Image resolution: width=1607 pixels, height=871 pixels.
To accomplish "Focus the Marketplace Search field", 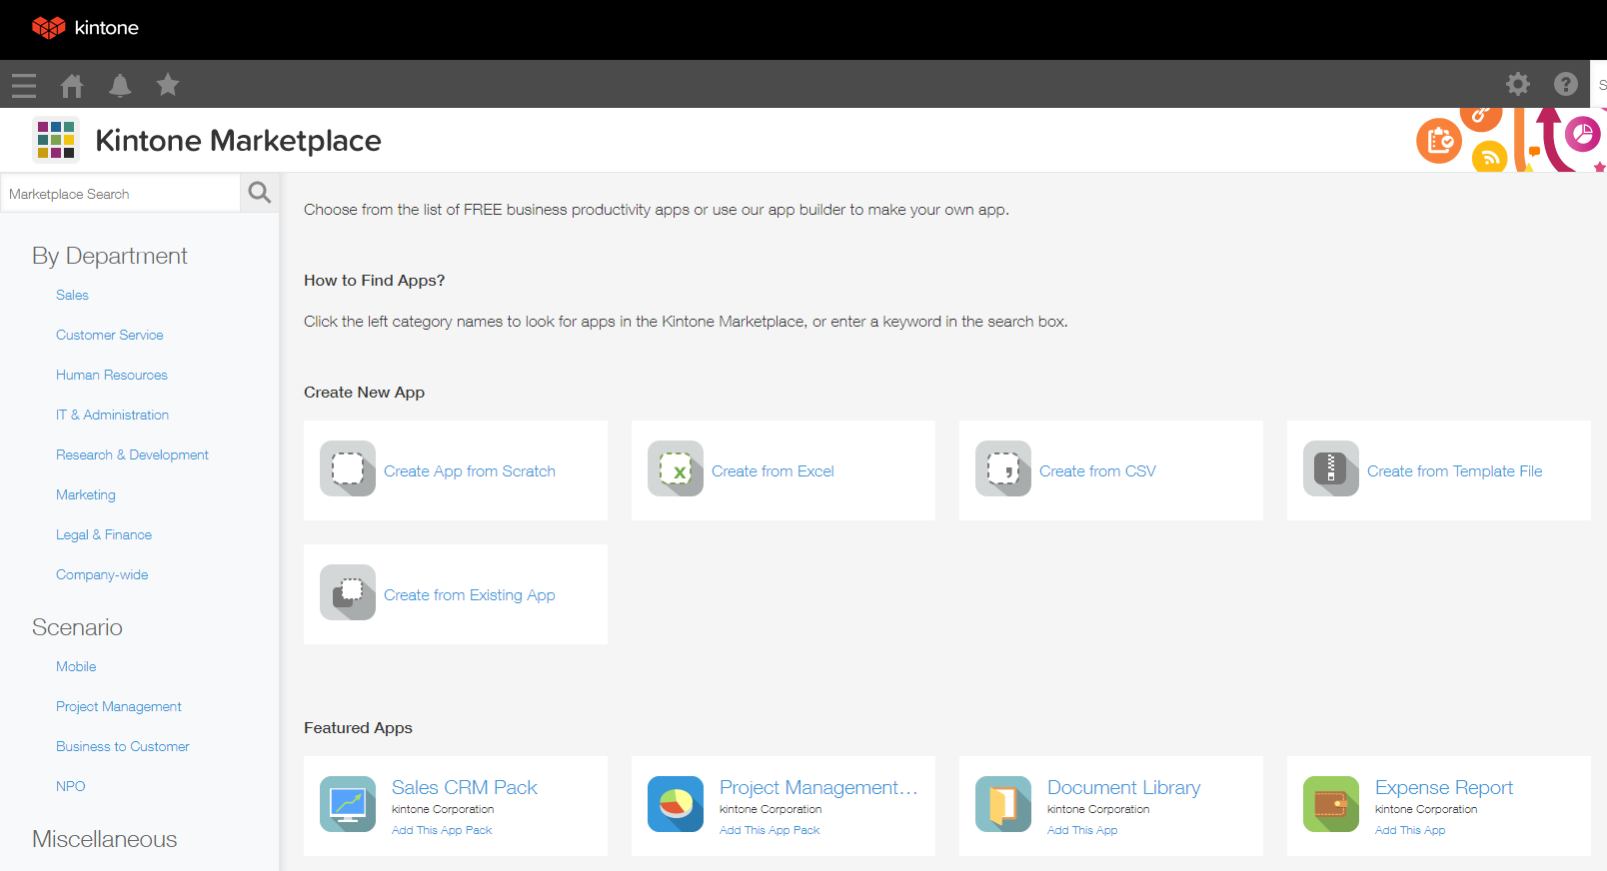I will 120,194.
